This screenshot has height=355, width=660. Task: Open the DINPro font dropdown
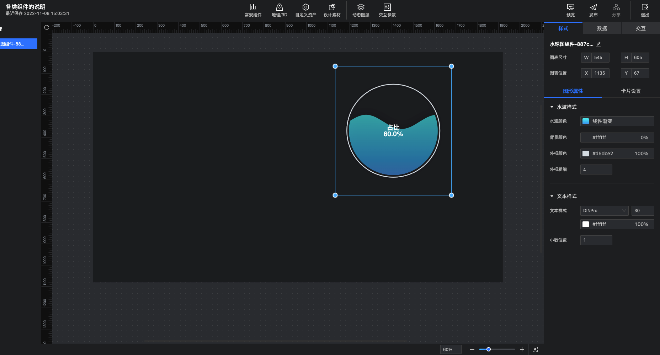tap(604, 211)
